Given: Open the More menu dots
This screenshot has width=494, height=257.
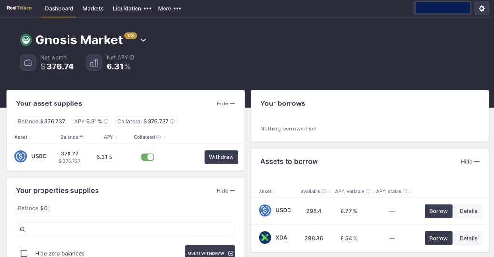Looking at the screenshot, I should (178, 9).
